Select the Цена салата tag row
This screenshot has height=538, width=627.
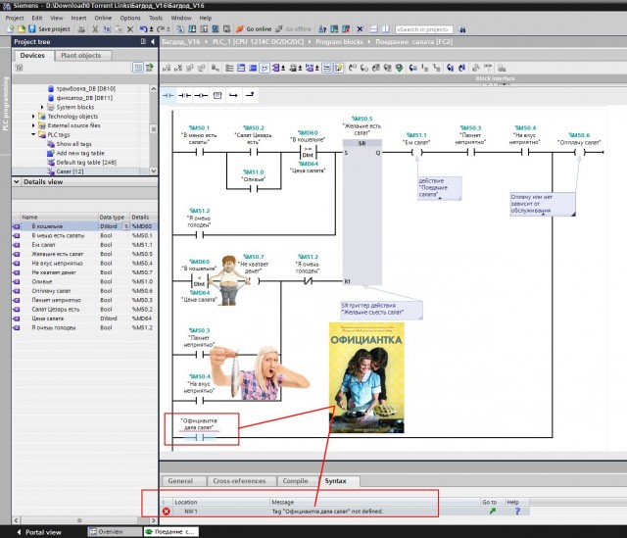[x=85, y=318]
